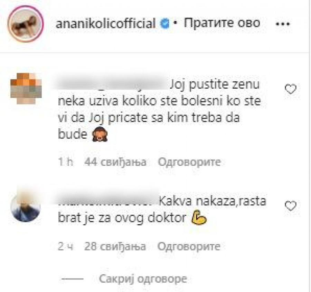Image resolution: width=311 pixels, height=292 pixels.
Task: Open the ananikolicofficial username link
Action: point(105,23)
